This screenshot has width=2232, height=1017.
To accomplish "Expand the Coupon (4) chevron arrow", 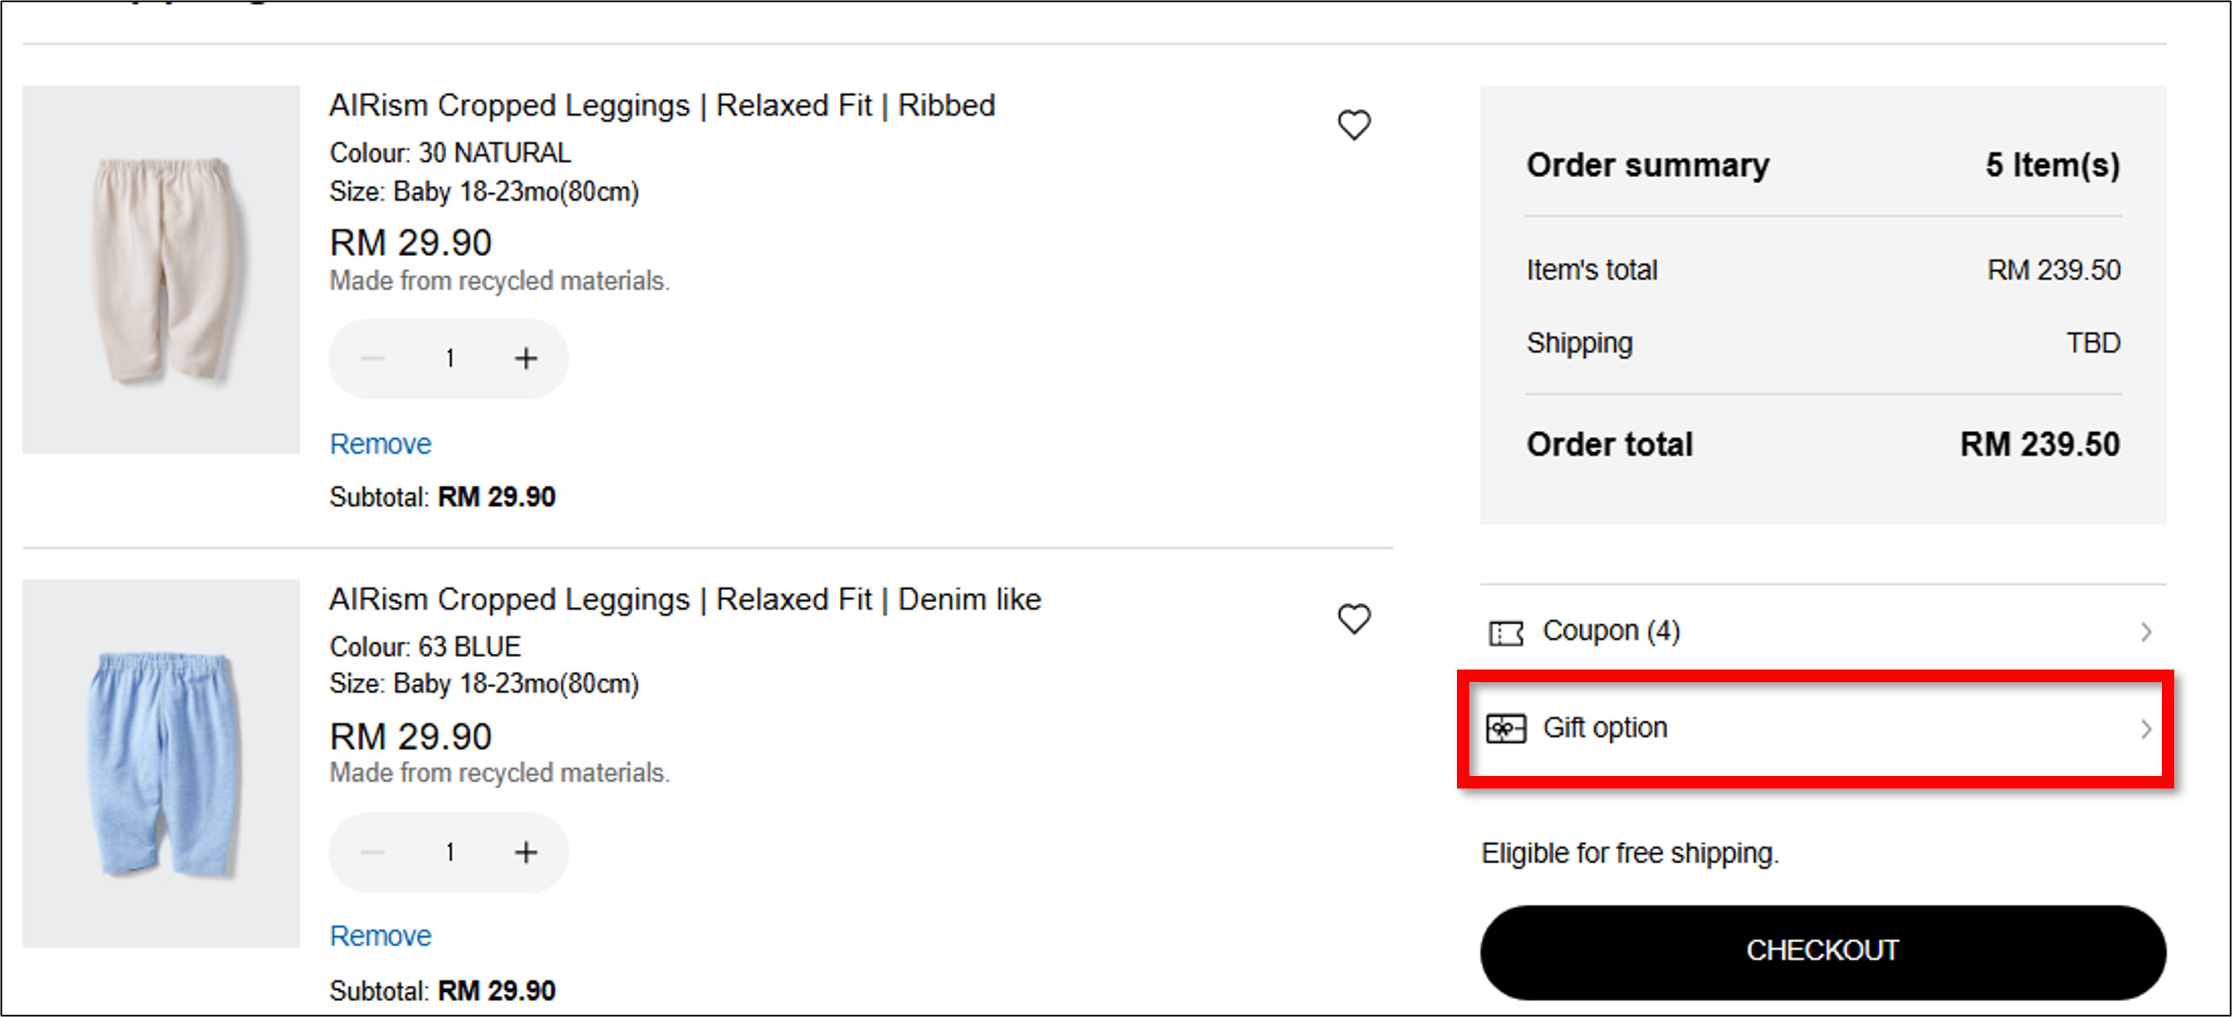I will (x=2145, y=632).
